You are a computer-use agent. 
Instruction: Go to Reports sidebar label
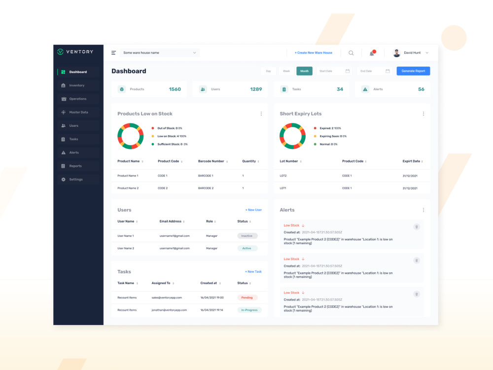click(75, 166)
